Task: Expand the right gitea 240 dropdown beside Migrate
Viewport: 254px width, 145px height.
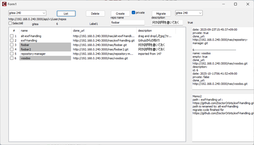Action: [189, 13]
